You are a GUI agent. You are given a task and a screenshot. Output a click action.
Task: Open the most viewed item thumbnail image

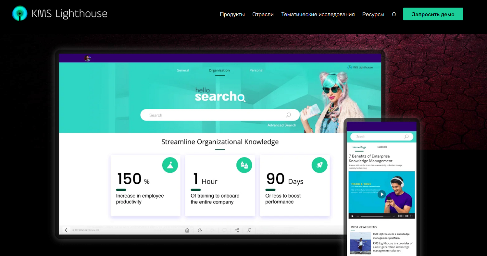[x=360, y=243]
